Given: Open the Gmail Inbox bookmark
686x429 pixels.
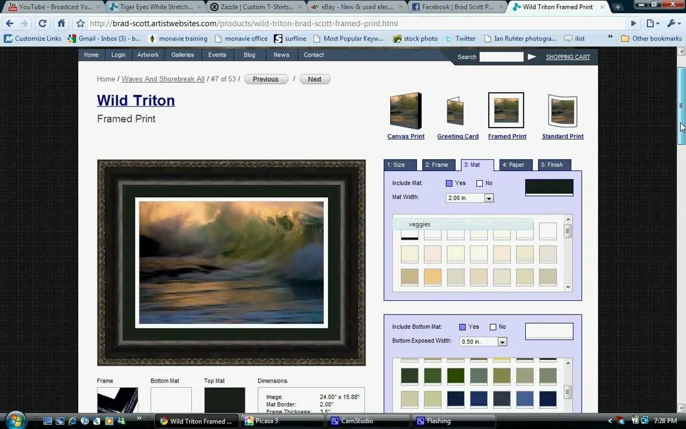Looking at the screenshot, I should coord(104,39).
